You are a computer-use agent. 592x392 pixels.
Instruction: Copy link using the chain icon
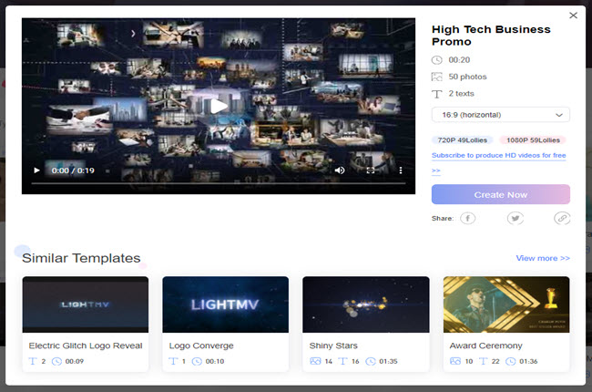click(562, 219)
